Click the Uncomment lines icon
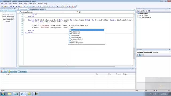 [30, 6]
